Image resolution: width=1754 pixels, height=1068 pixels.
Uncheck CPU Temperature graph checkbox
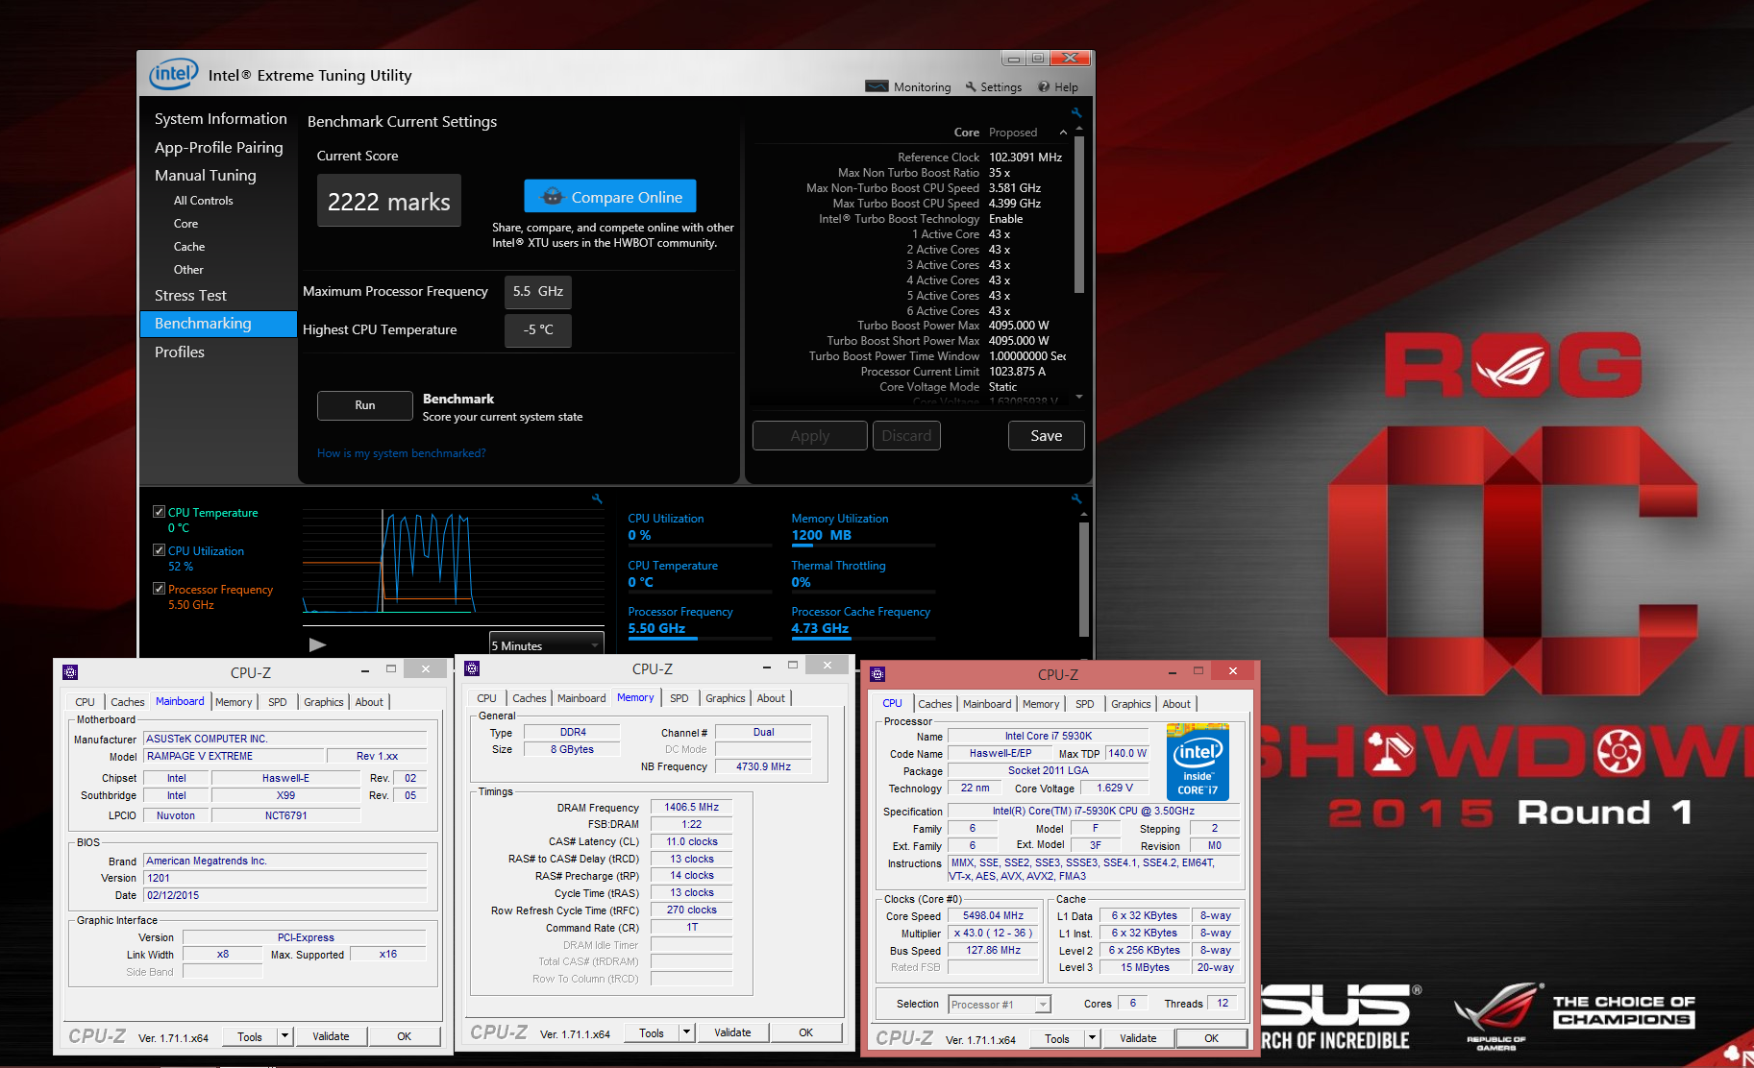[x=159, y=512]
